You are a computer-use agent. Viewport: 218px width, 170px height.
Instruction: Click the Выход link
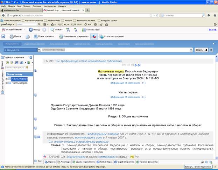(x=212, y=30)
